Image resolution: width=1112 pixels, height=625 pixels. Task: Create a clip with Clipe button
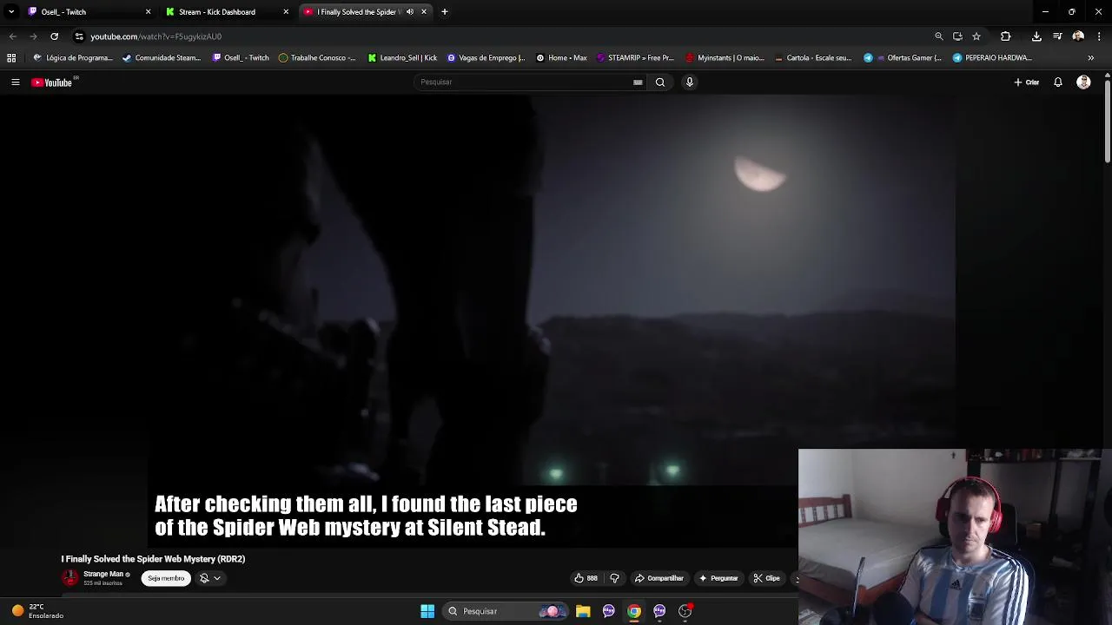pyautogui.click(x=767, y=578)
